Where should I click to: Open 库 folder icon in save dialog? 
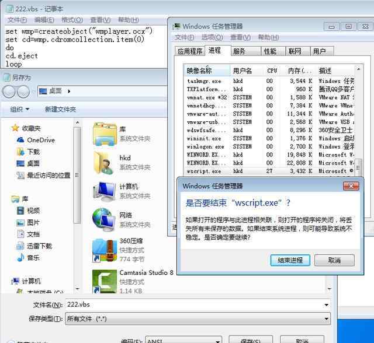(x=105, y=134)
